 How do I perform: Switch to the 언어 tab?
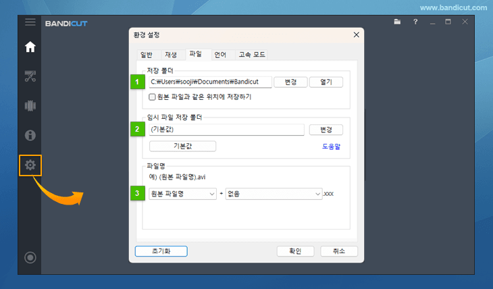pyautogui.click(x=220, y=55)
